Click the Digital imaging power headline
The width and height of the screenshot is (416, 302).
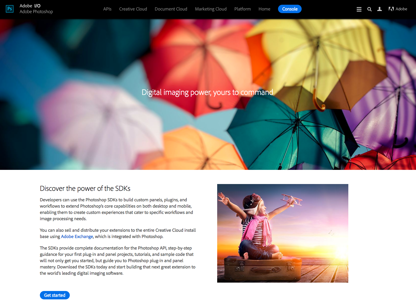(x=207, y=92)
